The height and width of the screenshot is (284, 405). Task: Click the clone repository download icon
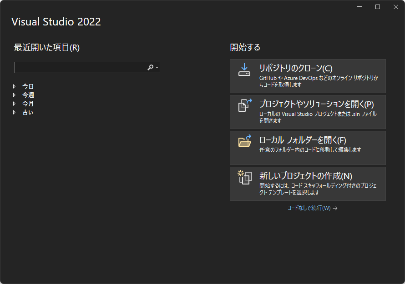click(x=244, y=70)
